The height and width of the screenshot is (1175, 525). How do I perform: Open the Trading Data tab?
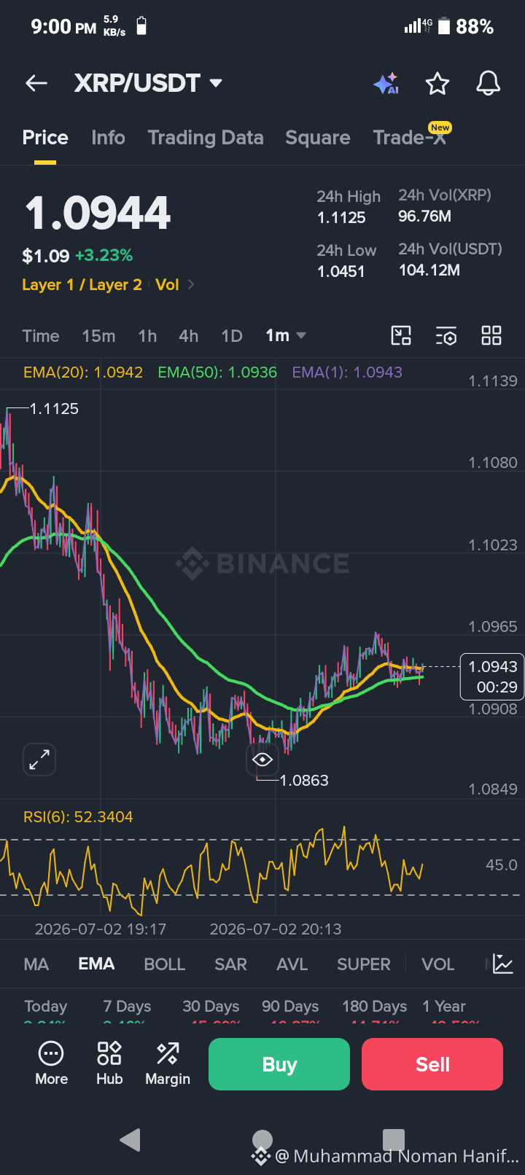click(x=206, y=138)
